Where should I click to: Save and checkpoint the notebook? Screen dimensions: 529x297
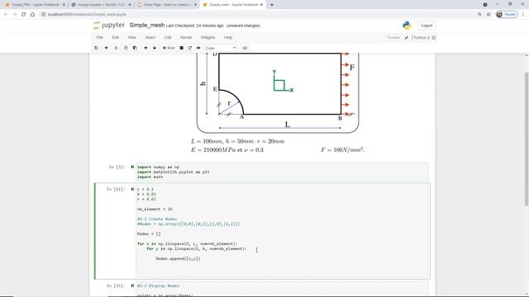tap(96, 48)
